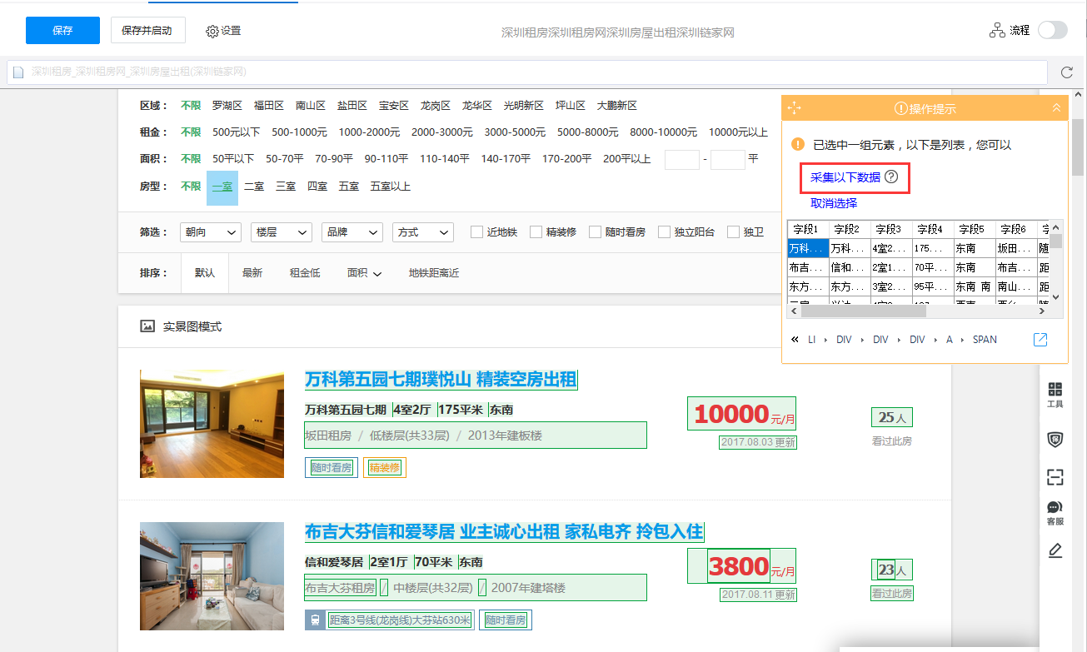The height and width of the screenshot is (652, 1087).
Task: Tick the 随时看房 filter checkbox
Action: [595, 231]
